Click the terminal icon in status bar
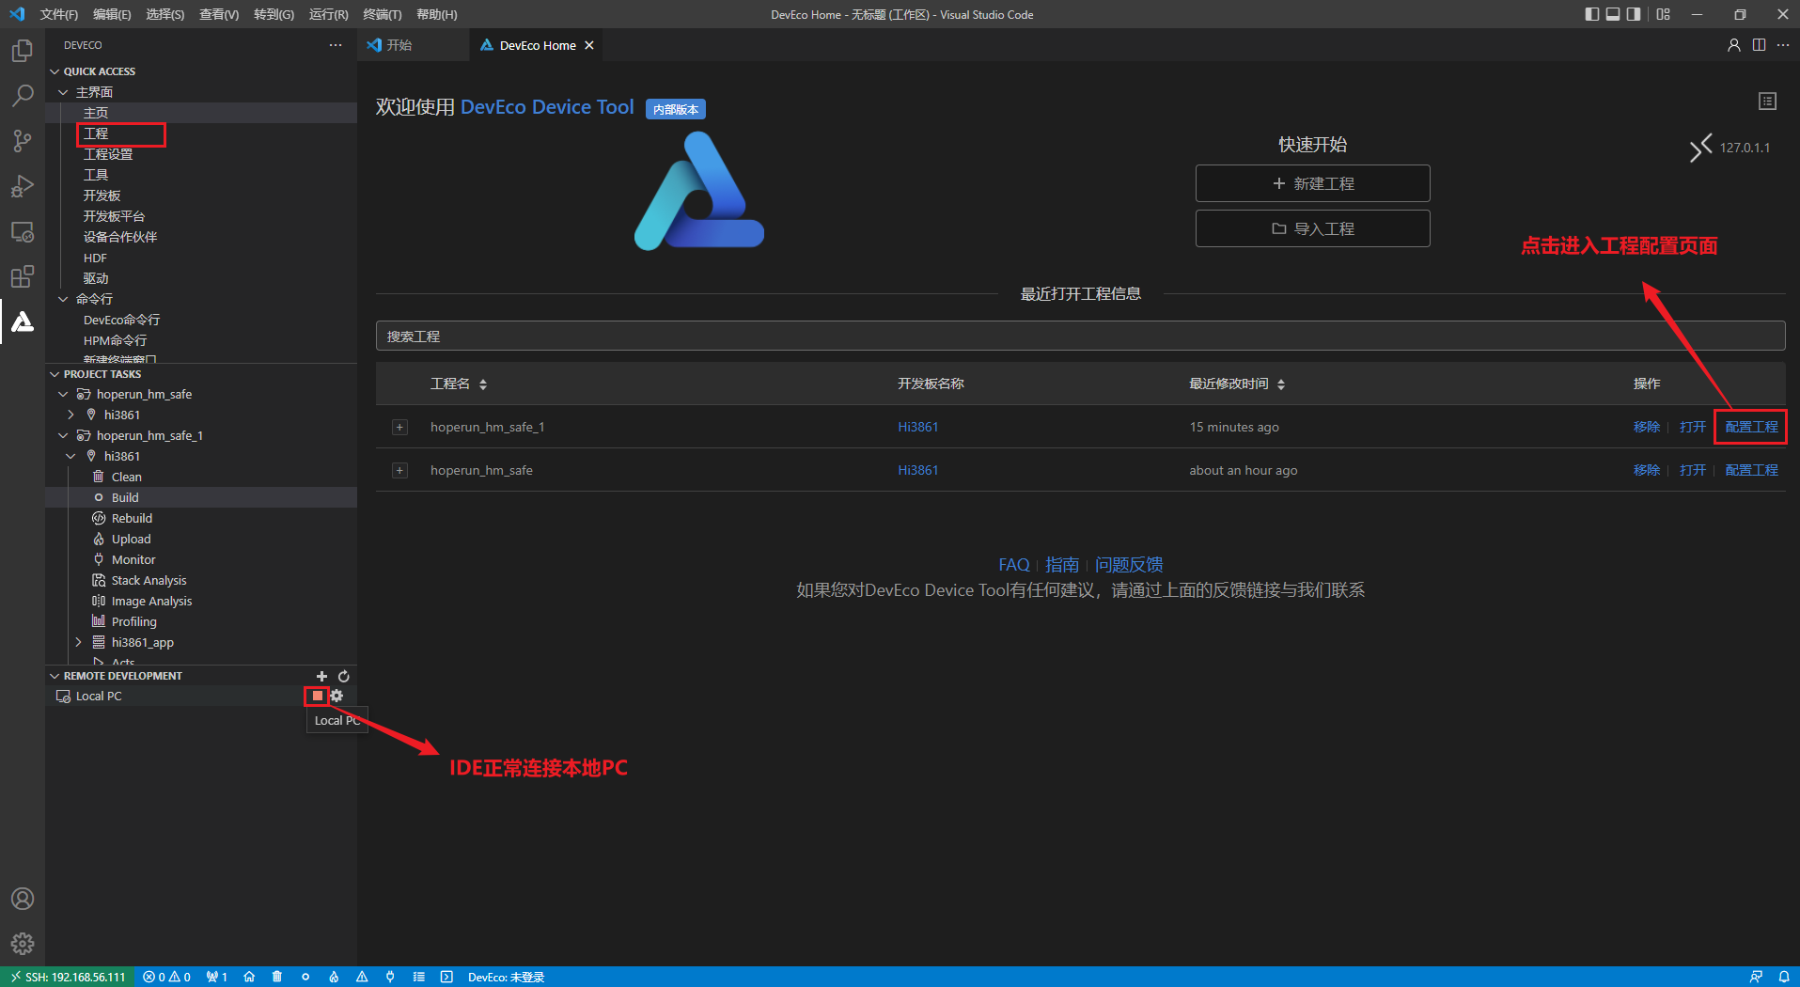 point(446,977)
